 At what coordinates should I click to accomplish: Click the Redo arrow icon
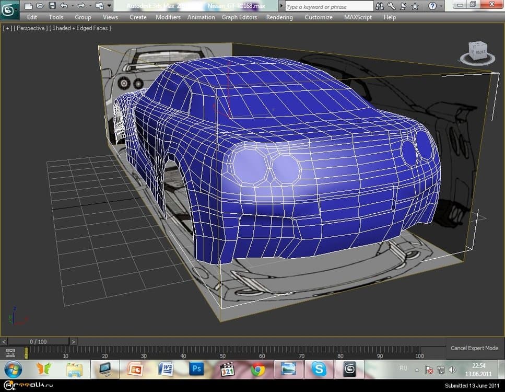(x=81, y=6)
